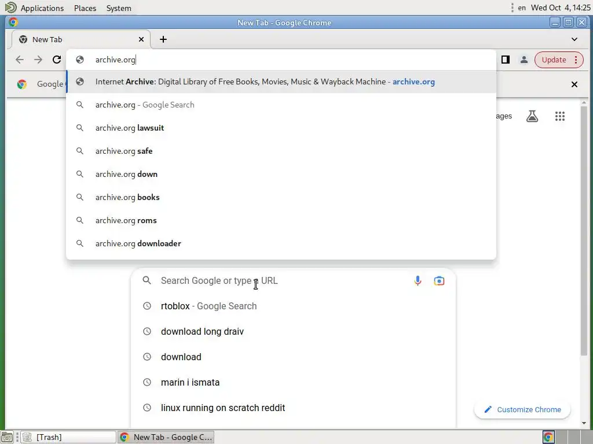Viewport: 593px width, 444px height.
Task: Reload the current page
Action: click(57, 60)
